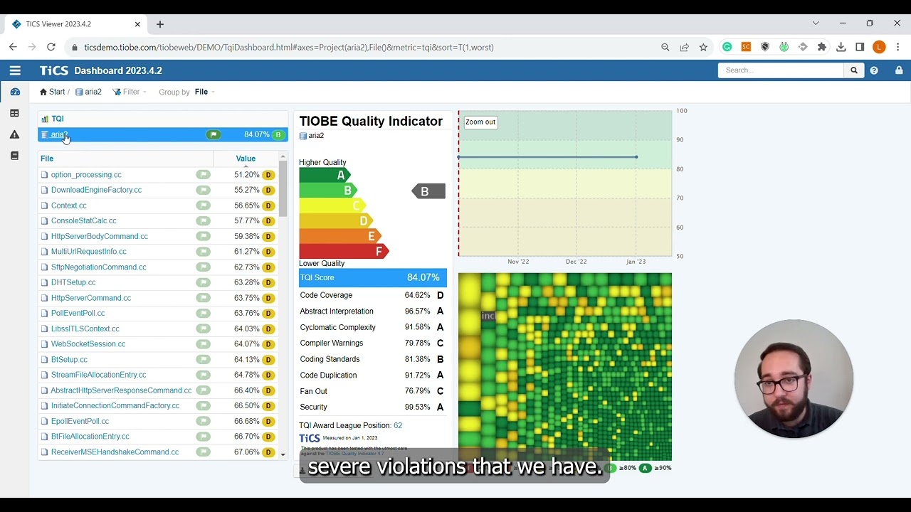Viewport: 911px width, 512px height.
Task: Reload the page in browser
Action: point(51,47)
